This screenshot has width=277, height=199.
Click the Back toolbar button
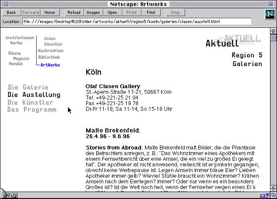(x=11, y=13)
